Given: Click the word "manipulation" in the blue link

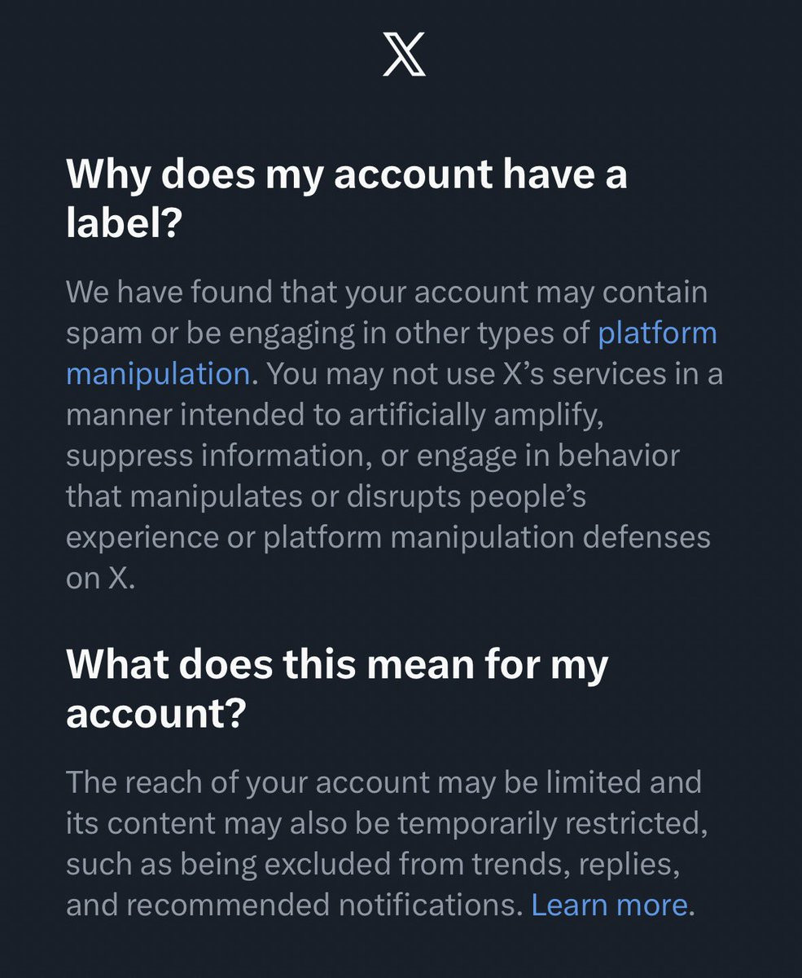Looking at the screenshot, I should [157, 374].
